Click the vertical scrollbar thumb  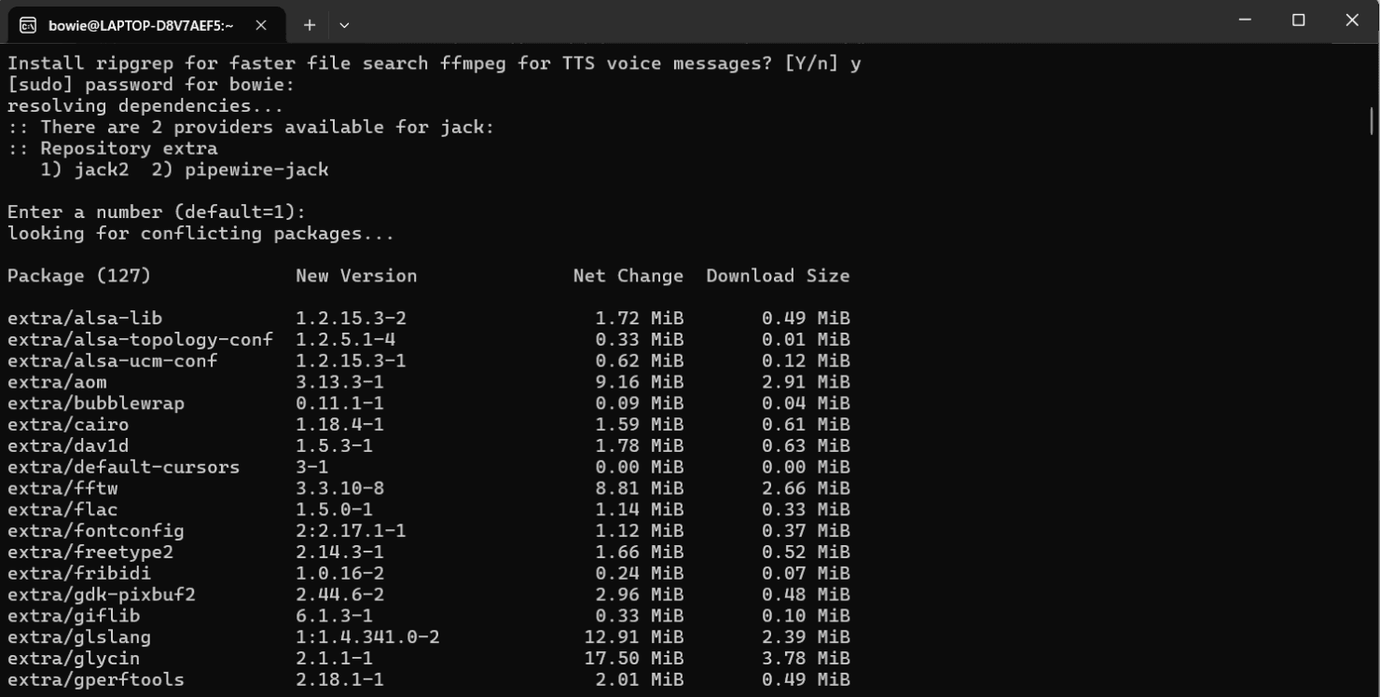pyautogui.click(x=1372, y=119)
